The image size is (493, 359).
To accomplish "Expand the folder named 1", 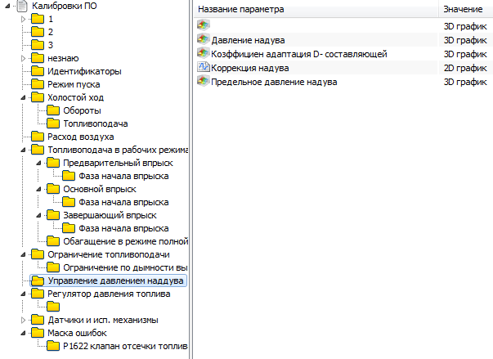I will [24, 19].
